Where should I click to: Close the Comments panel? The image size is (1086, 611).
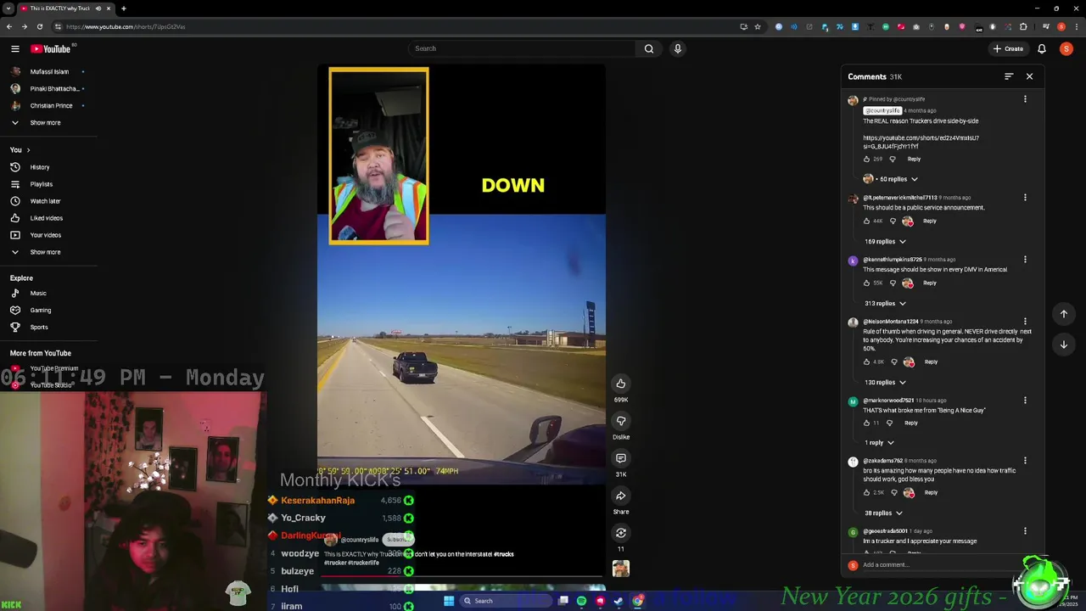click(x=1029, y=76)
